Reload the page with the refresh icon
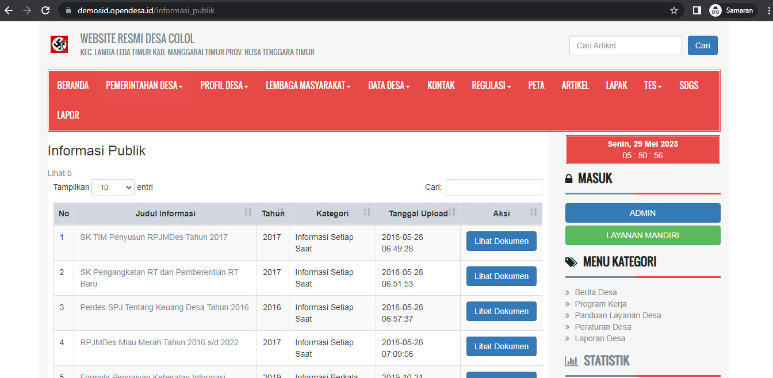 pyautogui.click(x=45, y=10)
